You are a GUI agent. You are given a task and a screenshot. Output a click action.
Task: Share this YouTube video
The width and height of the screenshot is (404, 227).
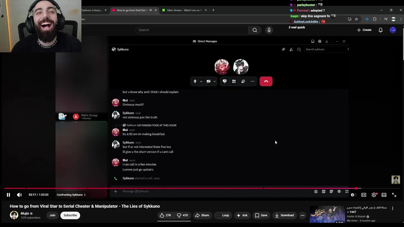[x=202, y=215]
